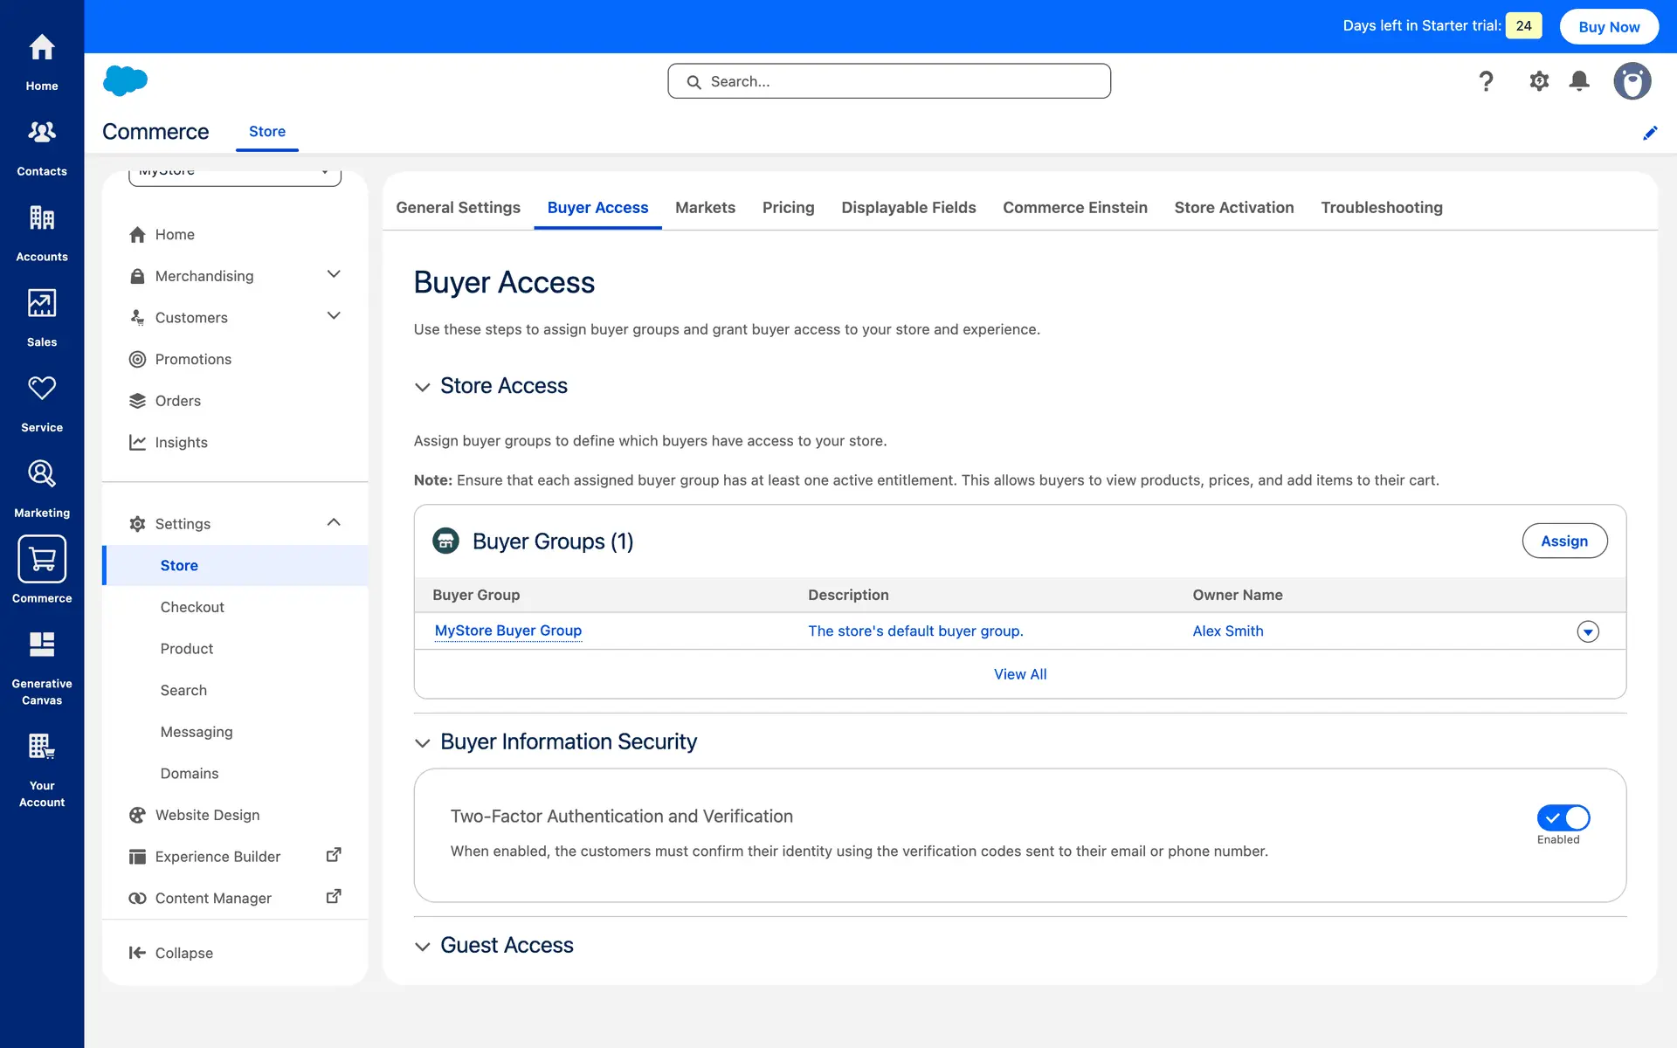Click into the global Search field

click(889, 81)
